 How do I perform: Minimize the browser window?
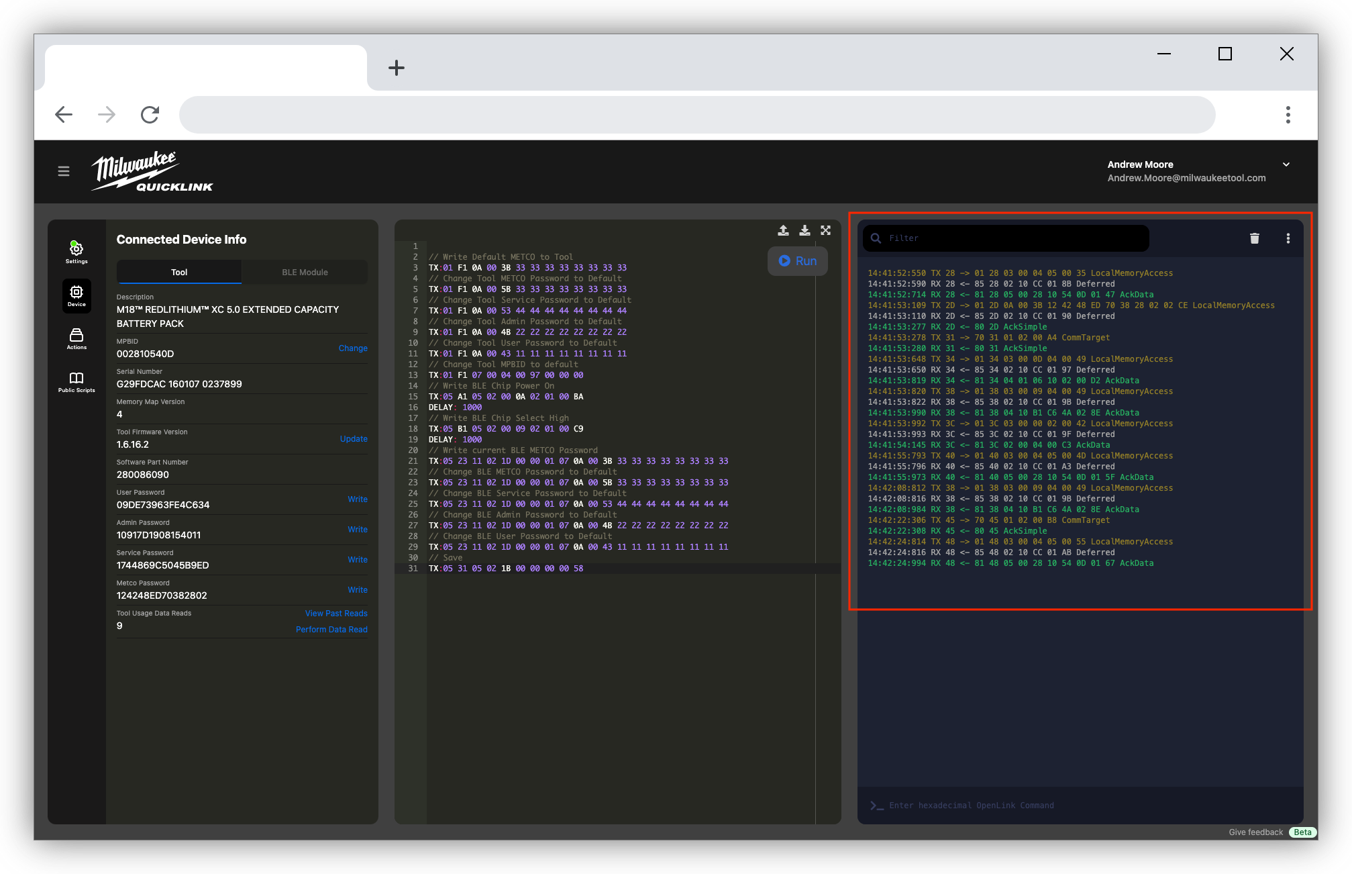pyautogui.click(x=1164, y=54)
